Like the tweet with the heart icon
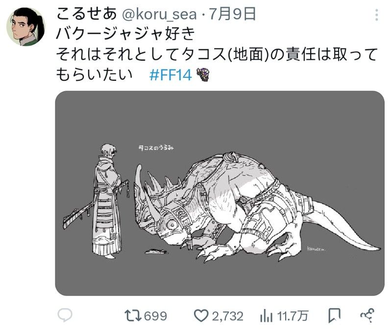Image resolution: width=392 pixels, height=332 pixels. pyautogui.click(x=201, y=316)
